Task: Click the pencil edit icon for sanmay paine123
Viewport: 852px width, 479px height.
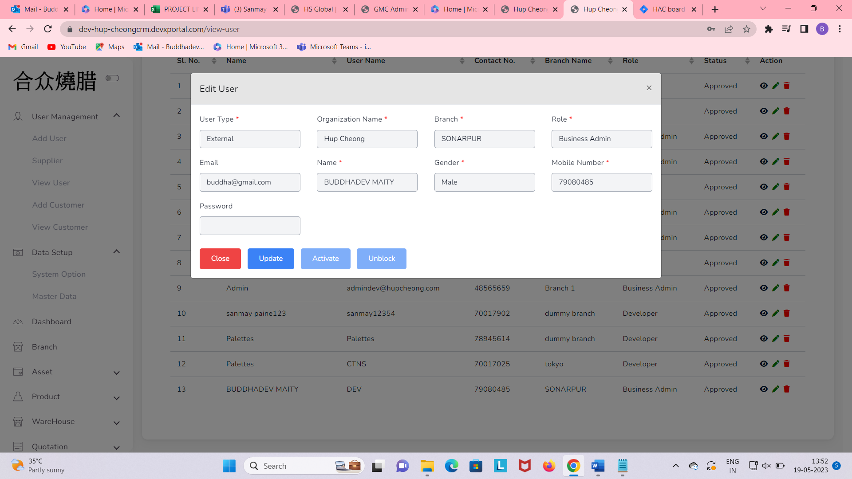Action: 775,313
